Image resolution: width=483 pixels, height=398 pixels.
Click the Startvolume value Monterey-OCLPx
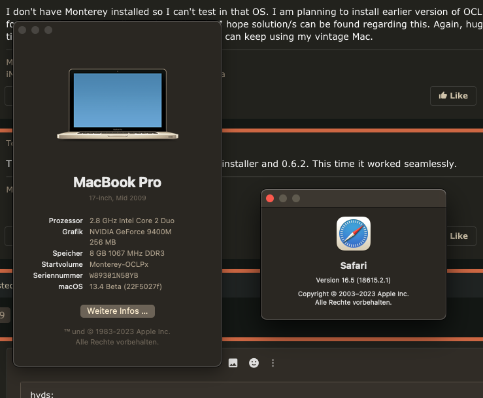[119, 264]
